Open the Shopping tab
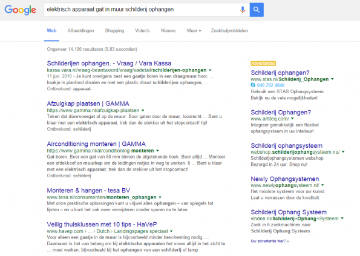 114,30
